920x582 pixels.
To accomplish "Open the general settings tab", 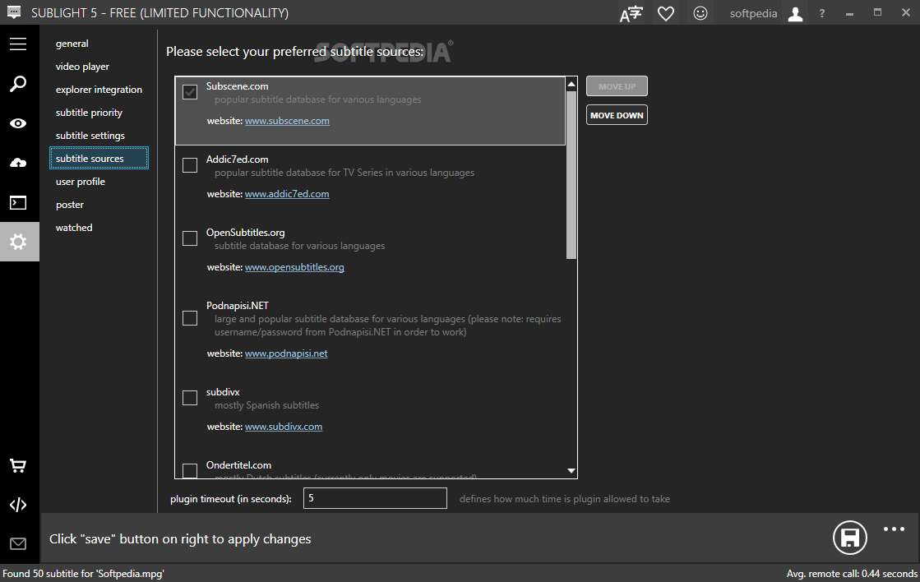I will (72, 44).
